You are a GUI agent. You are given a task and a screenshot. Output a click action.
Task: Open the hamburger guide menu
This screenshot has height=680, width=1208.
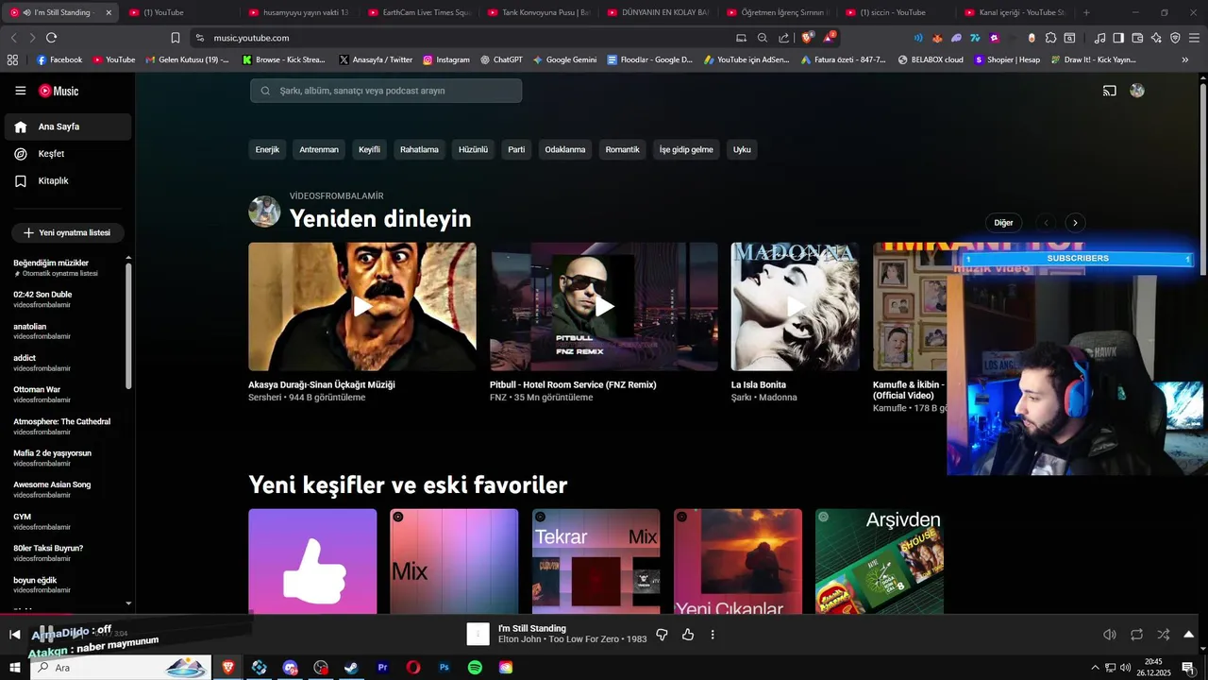pos(20,91)
